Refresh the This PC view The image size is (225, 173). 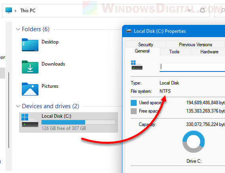click(202, 10)
